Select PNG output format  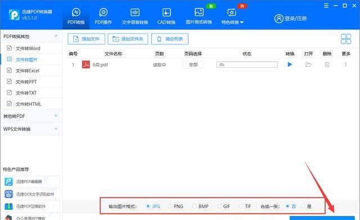pos(175,207)
